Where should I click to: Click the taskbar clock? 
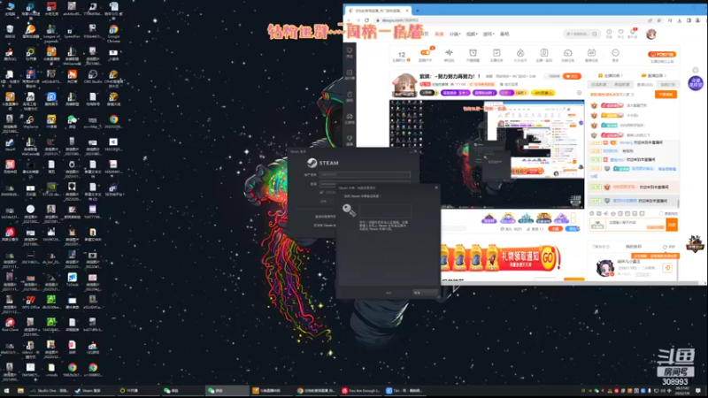click(x=684, y=391)
